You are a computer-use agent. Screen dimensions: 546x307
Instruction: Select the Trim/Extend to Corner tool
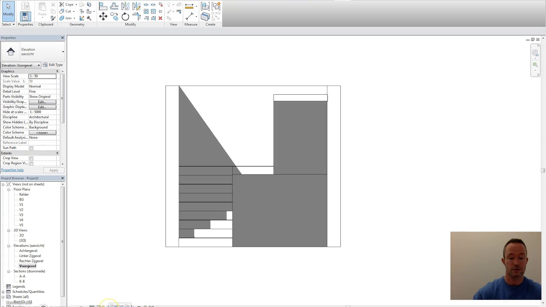137,17
